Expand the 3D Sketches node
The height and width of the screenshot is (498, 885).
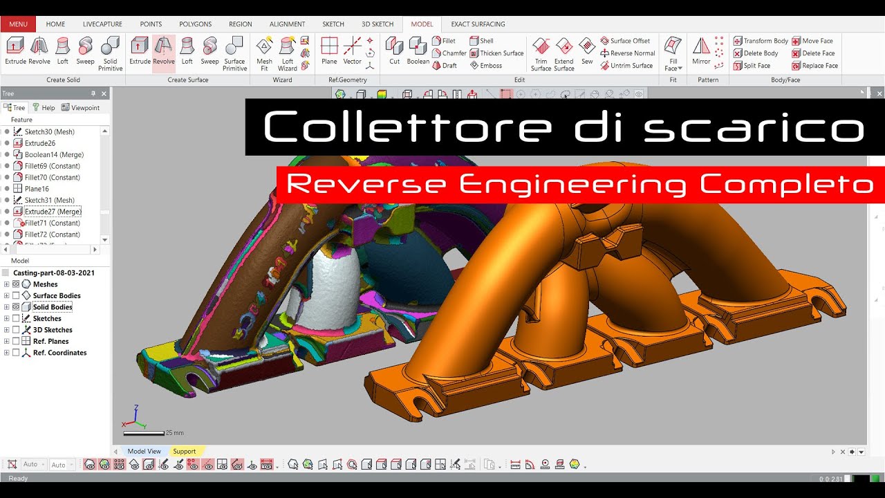pyautogui.click(x=7, y=330)
